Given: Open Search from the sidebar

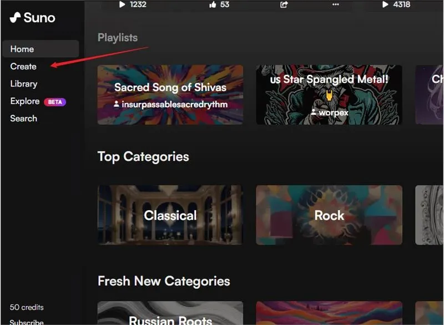Looking at the screenshot, I should pyautogui.click(x=24, y=119).
